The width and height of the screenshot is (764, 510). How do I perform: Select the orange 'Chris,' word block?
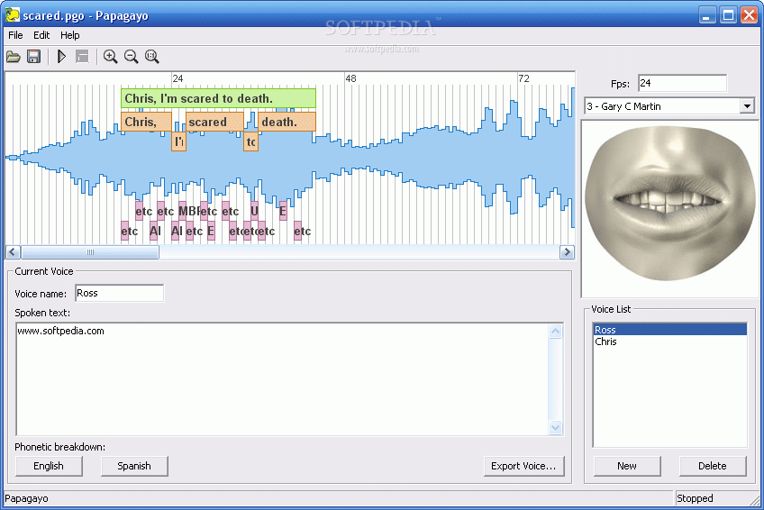click(146, 122)
